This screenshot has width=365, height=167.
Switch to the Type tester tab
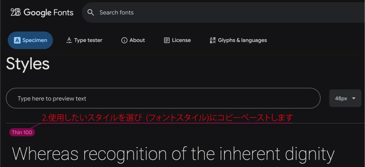pos(88,40)
